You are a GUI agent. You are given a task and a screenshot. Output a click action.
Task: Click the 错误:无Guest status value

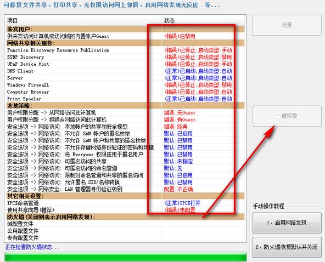coord(180,113)
